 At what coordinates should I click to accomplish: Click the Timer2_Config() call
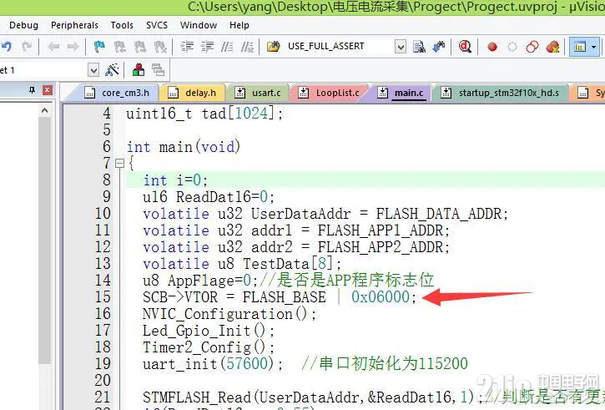209,347
